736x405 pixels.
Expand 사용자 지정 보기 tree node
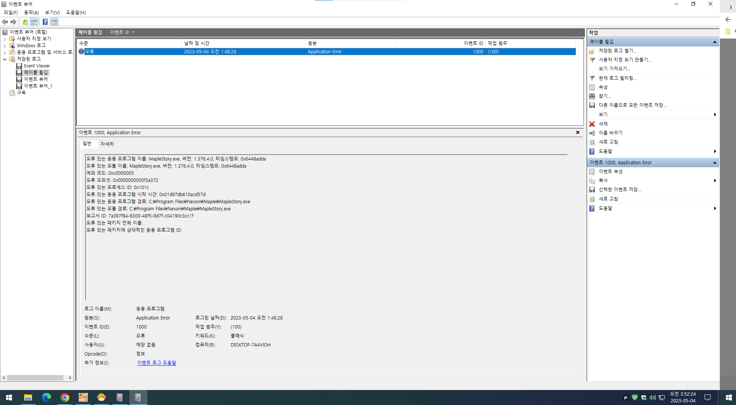4,39
